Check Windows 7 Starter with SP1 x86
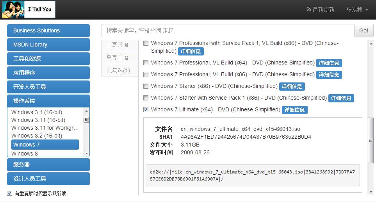376x202 pixels. [146, 98]
